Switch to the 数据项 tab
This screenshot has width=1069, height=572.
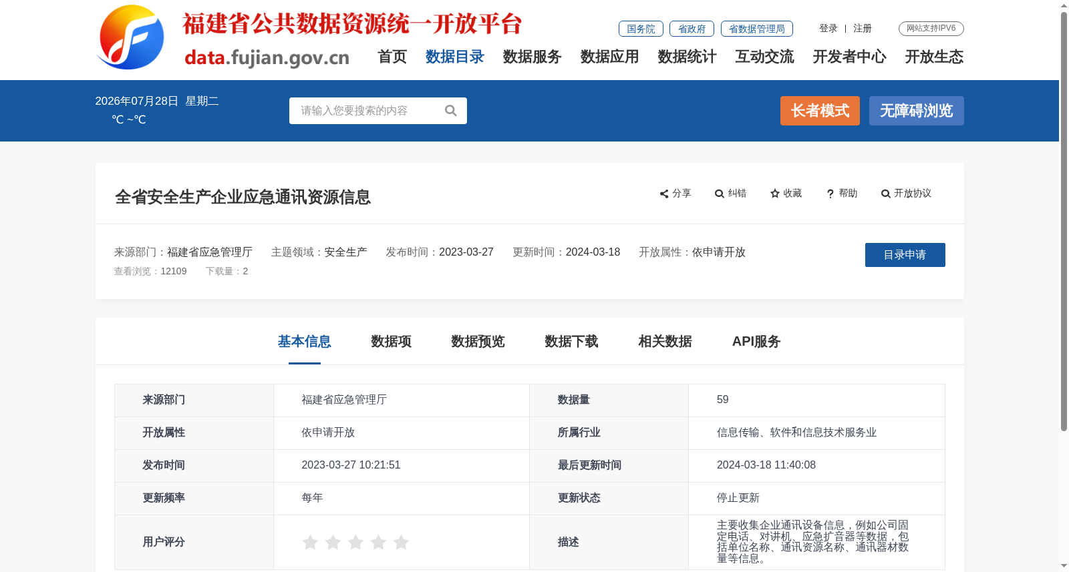click(392, 342)
